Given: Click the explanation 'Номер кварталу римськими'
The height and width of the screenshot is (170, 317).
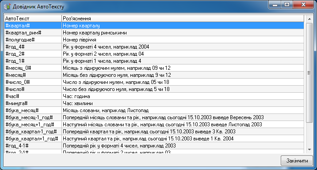Looking at the screenshot, I should 95,33.
